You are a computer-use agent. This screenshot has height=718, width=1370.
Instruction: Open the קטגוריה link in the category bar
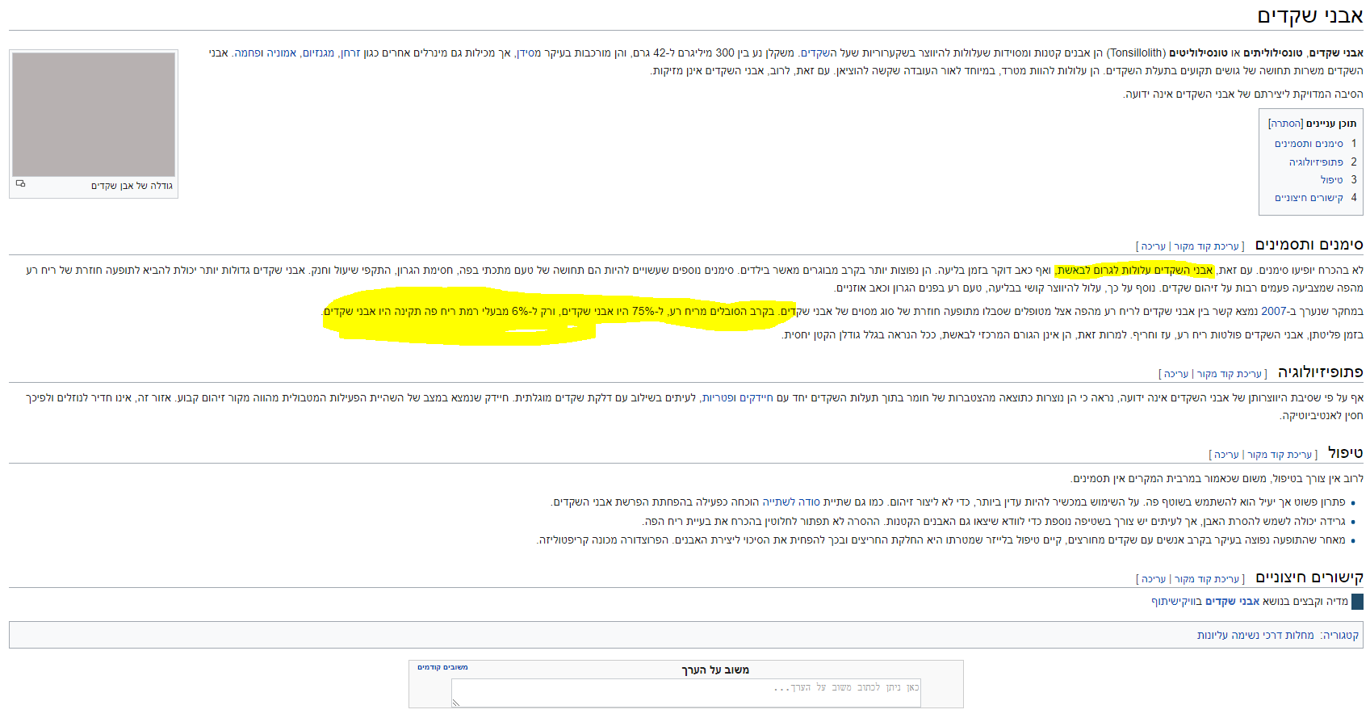pyautogui.click(x=1340, y=635)
